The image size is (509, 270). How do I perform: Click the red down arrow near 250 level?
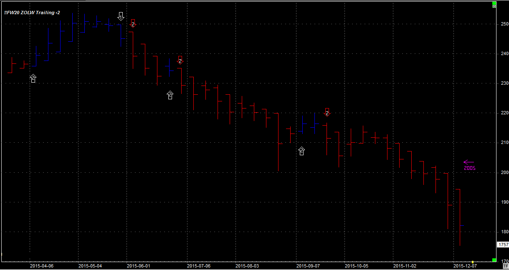[133, 23]
